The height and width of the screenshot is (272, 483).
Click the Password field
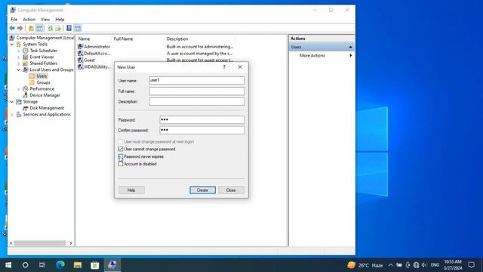[202, 119]
